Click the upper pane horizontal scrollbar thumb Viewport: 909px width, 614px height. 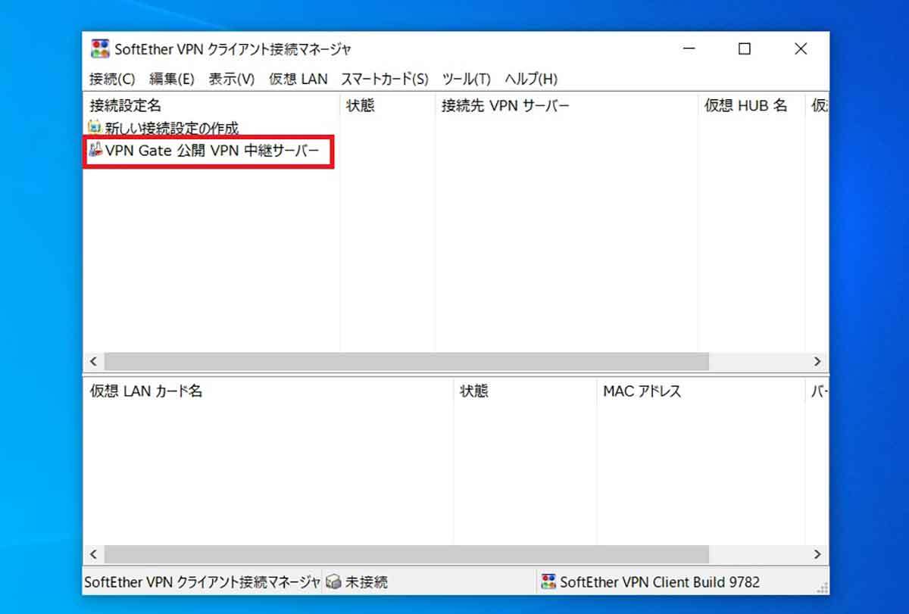[406, 361]
